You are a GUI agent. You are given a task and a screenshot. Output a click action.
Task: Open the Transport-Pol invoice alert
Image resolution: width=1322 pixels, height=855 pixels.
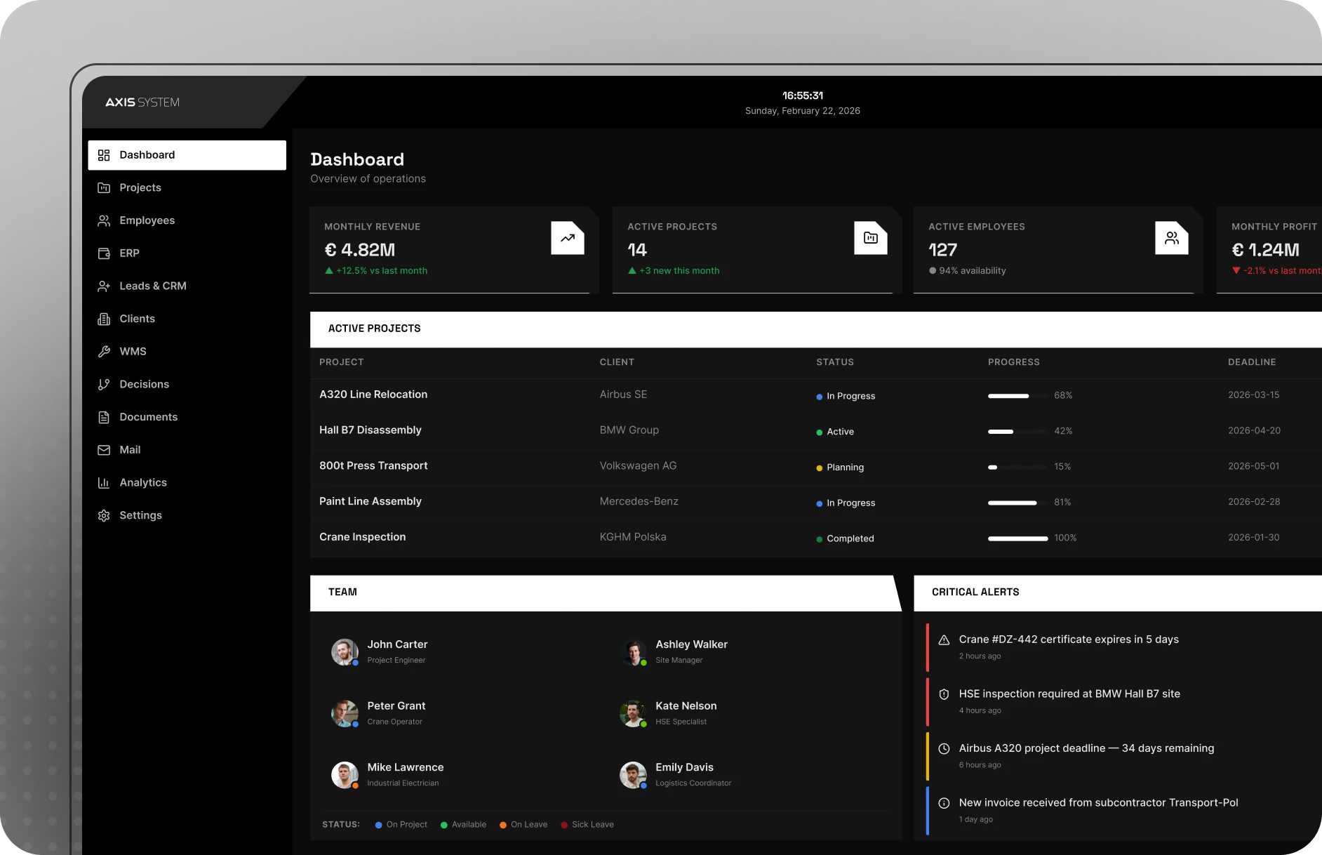[x=1097, y=802]
